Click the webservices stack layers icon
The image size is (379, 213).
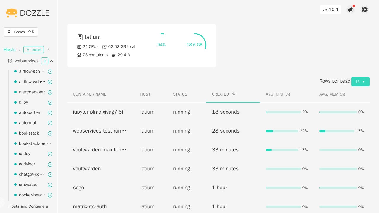pos(10,61)
